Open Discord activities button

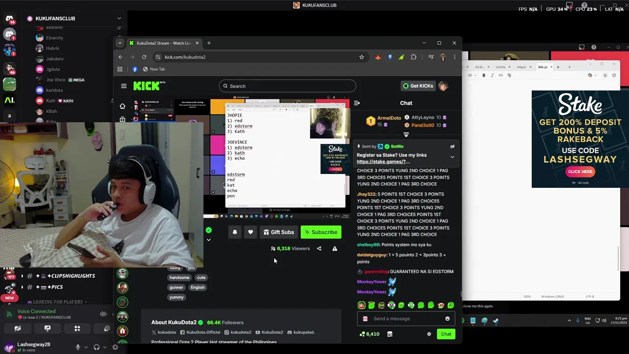(x=77, y=328)
